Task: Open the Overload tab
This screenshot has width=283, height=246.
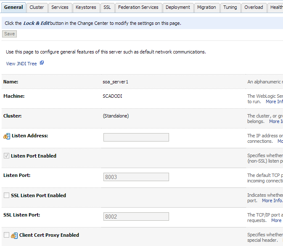Action: [x=254, y=7]
